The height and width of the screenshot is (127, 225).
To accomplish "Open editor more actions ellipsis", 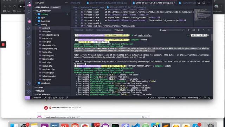I will pos(208,3).
